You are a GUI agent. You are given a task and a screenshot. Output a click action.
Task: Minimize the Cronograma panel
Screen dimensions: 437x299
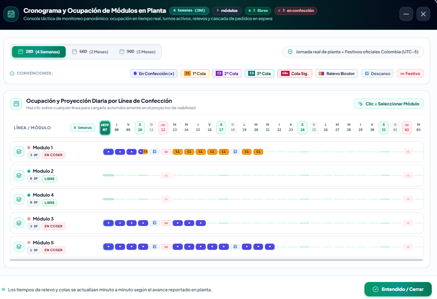[x=406, y=14]
